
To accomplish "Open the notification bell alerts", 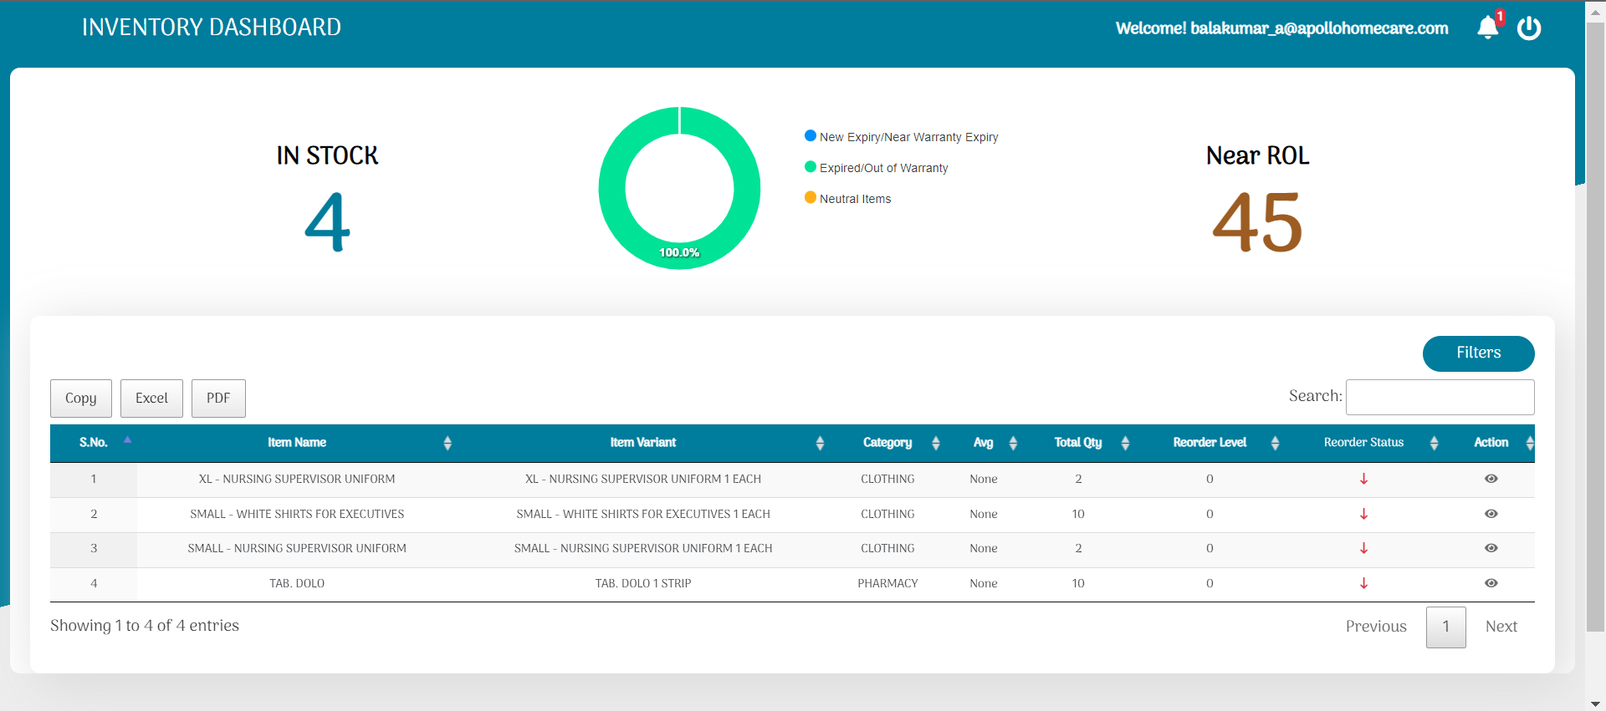I will tap(1488, 28).
